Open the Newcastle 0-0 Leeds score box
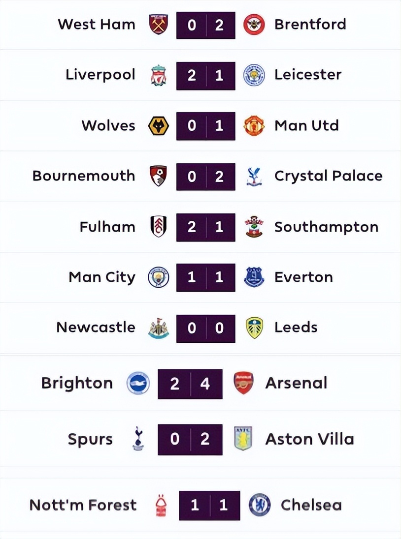Viewport: 401px width, 539px height. pyautogui.click(x=205, y=328)
